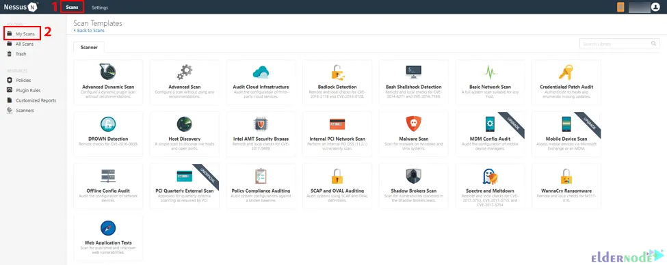Click the DROWN Detection title text

click(x=108, y=139)
